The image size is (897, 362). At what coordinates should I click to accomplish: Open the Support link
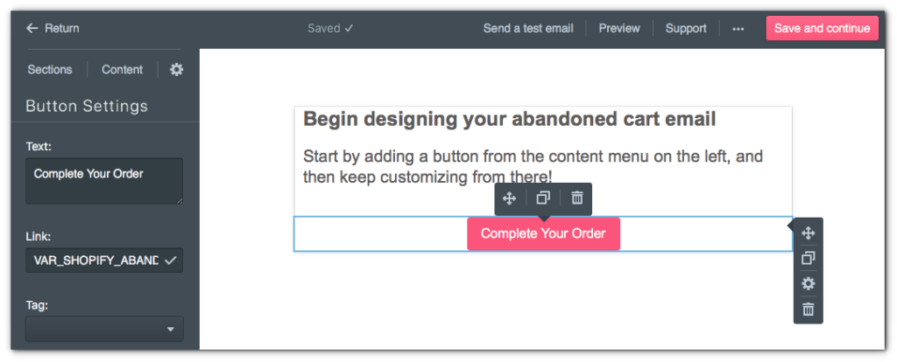pyautogui.click(x=686, y=28)
